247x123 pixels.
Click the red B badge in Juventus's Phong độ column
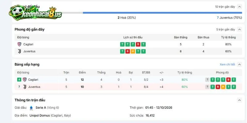[x=218, y=87]
